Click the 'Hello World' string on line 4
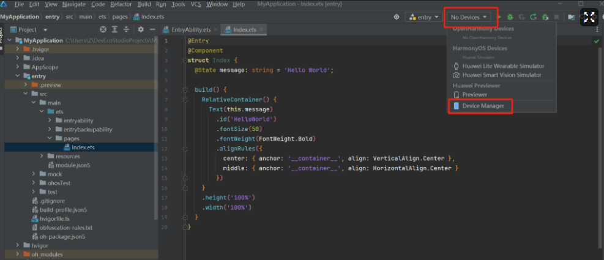 [308, 70]
